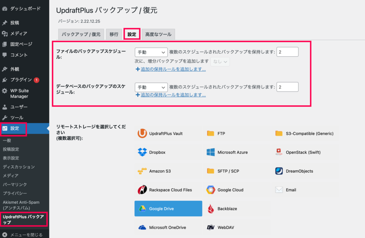The height and width of the screenshot is (238, 365).
Task: Click the gear icon beside WP Suite Manager
Action: [5, 91]
